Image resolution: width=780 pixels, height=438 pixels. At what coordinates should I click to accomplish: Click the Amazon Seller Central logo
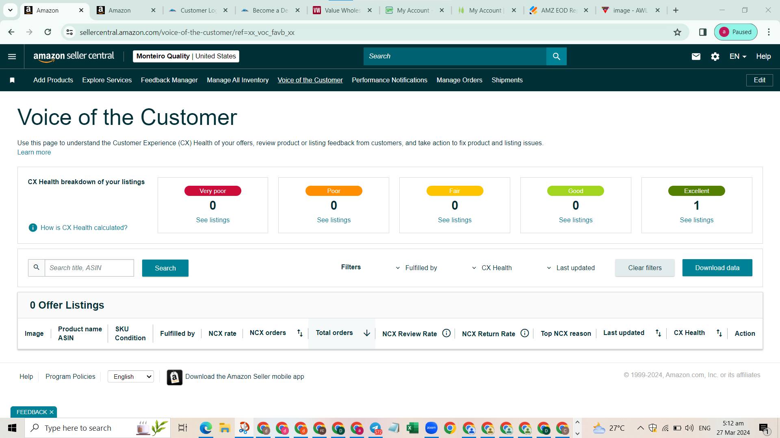pos(74,56)
